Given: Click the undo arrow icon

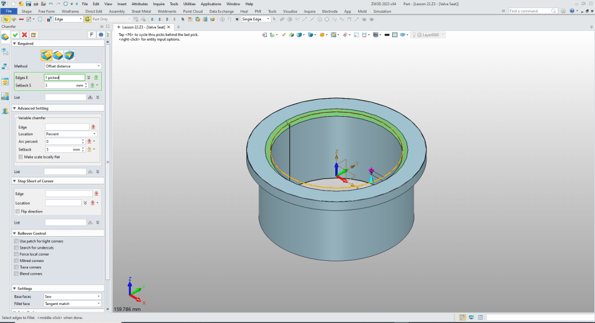Looking at the screenshot, I should [51, 3].
